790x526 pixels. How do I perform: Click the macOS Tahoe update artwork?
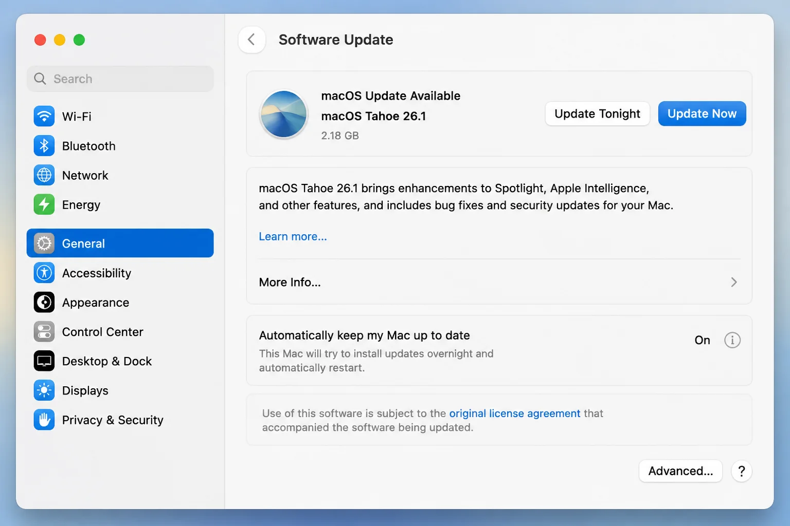click(284, 114)
